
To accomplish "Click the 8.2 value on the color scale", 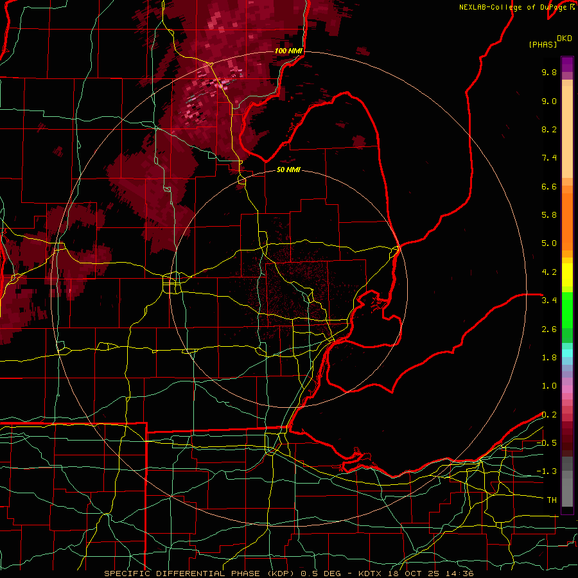I will tap(549, 129).
